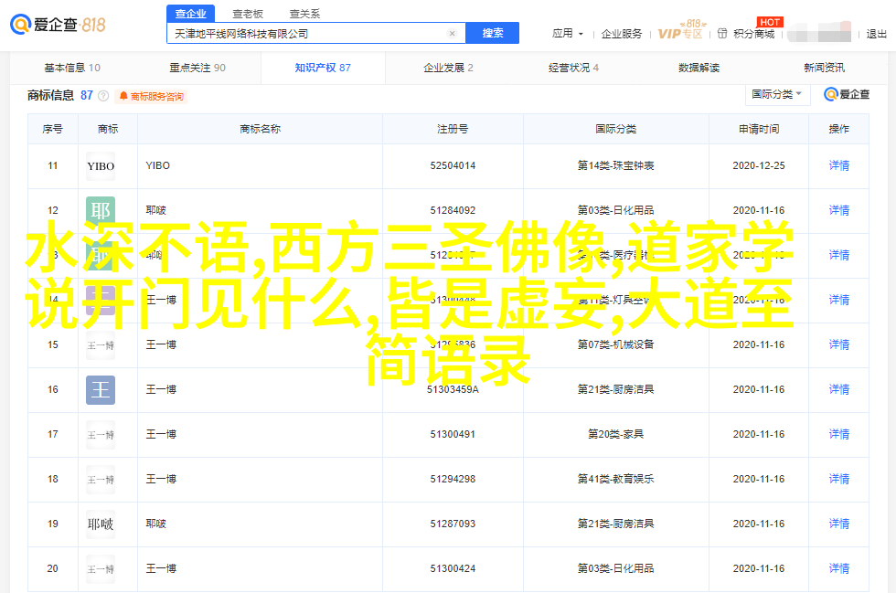Viewport: 896px width, 593px height.
Task: Click the registration number 51287093
Action: [x=453, y=524]
